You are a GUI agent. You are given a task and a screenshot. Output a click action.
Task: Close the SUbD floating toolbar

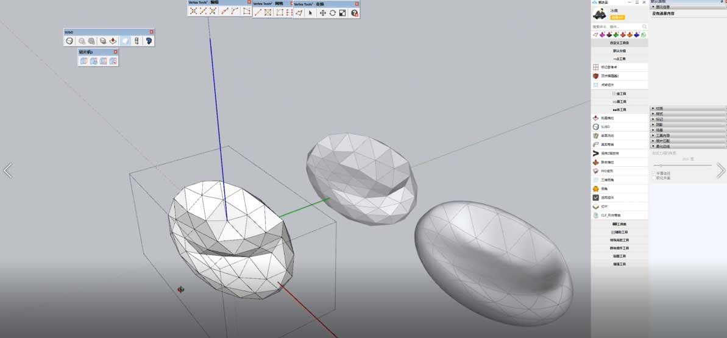152,32
